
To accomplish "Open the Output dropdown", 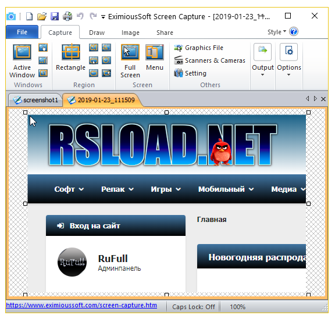I will coord(262,60).
